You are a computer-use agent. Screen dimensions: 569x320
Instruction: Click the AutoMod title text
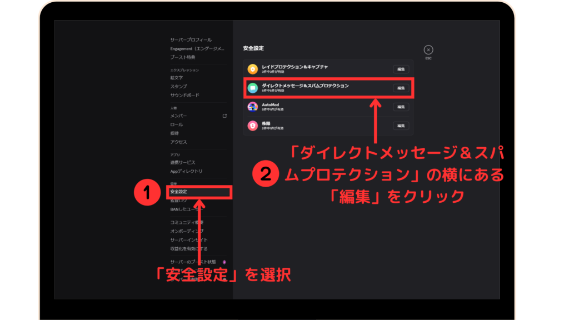coord(271,104)
